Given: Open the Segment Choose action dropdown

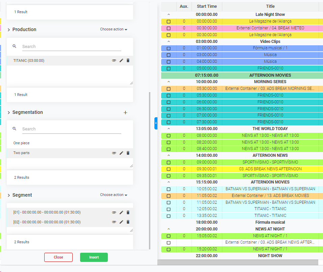Looking at the screenshot, I should pos(114,195).
